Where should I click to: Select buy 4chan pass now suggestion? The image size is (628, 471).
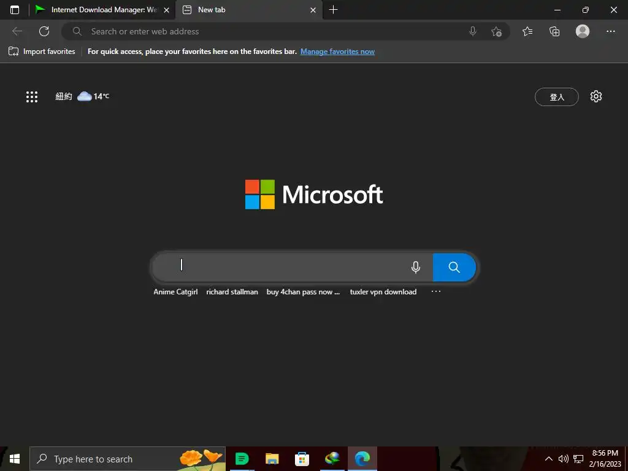(x=303, y=292)
